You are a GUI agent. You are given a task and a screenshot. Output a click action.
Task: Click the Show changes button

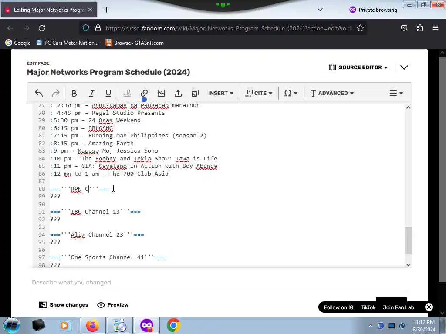[64, 305]
